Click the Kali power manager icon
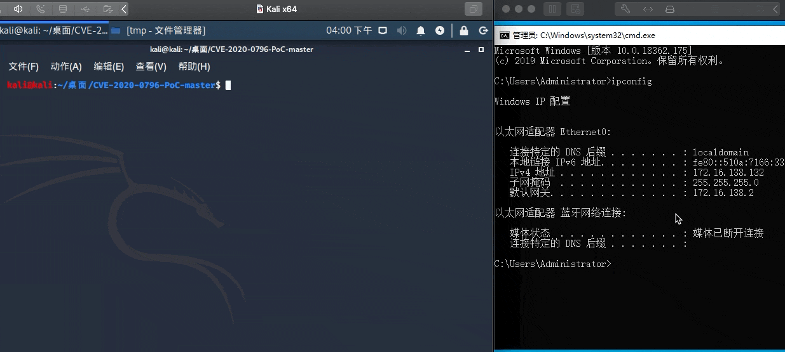This screenshot has height=352, width=785. (x=440, y=30)
